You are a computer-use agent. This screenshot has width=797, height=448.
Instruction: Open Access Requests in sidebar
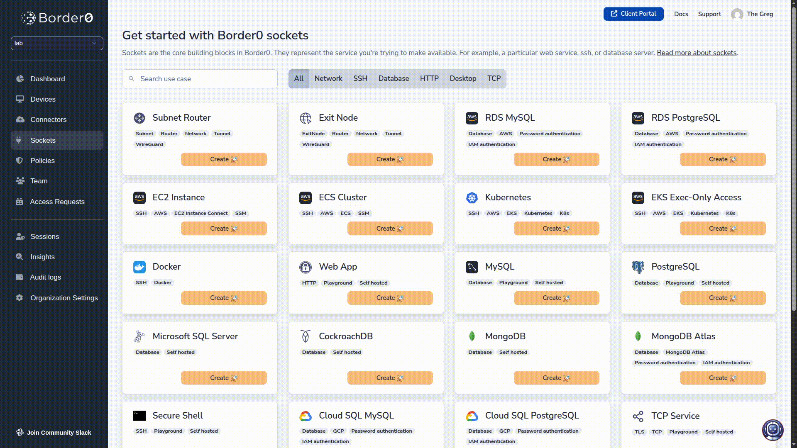pyautogui.click(x=57, y=202)
